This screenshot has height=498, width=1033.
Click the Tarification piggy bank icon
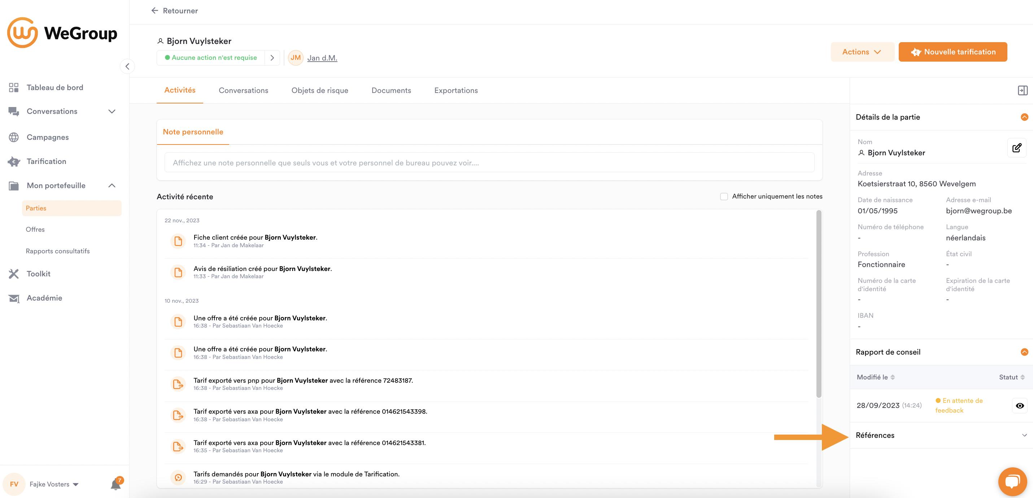coord(14,161)
